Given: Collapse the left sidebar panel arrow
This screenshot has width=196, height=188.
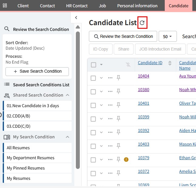Looking at the screenshot, I should click(x=76, y=18).
